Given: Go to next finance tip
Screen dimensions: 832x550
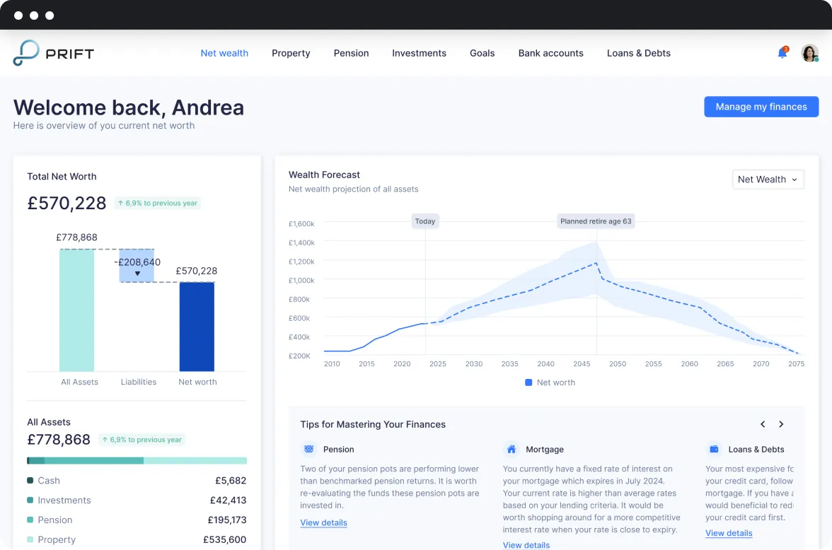Looking at the screenshot, I should click(781, 424).
